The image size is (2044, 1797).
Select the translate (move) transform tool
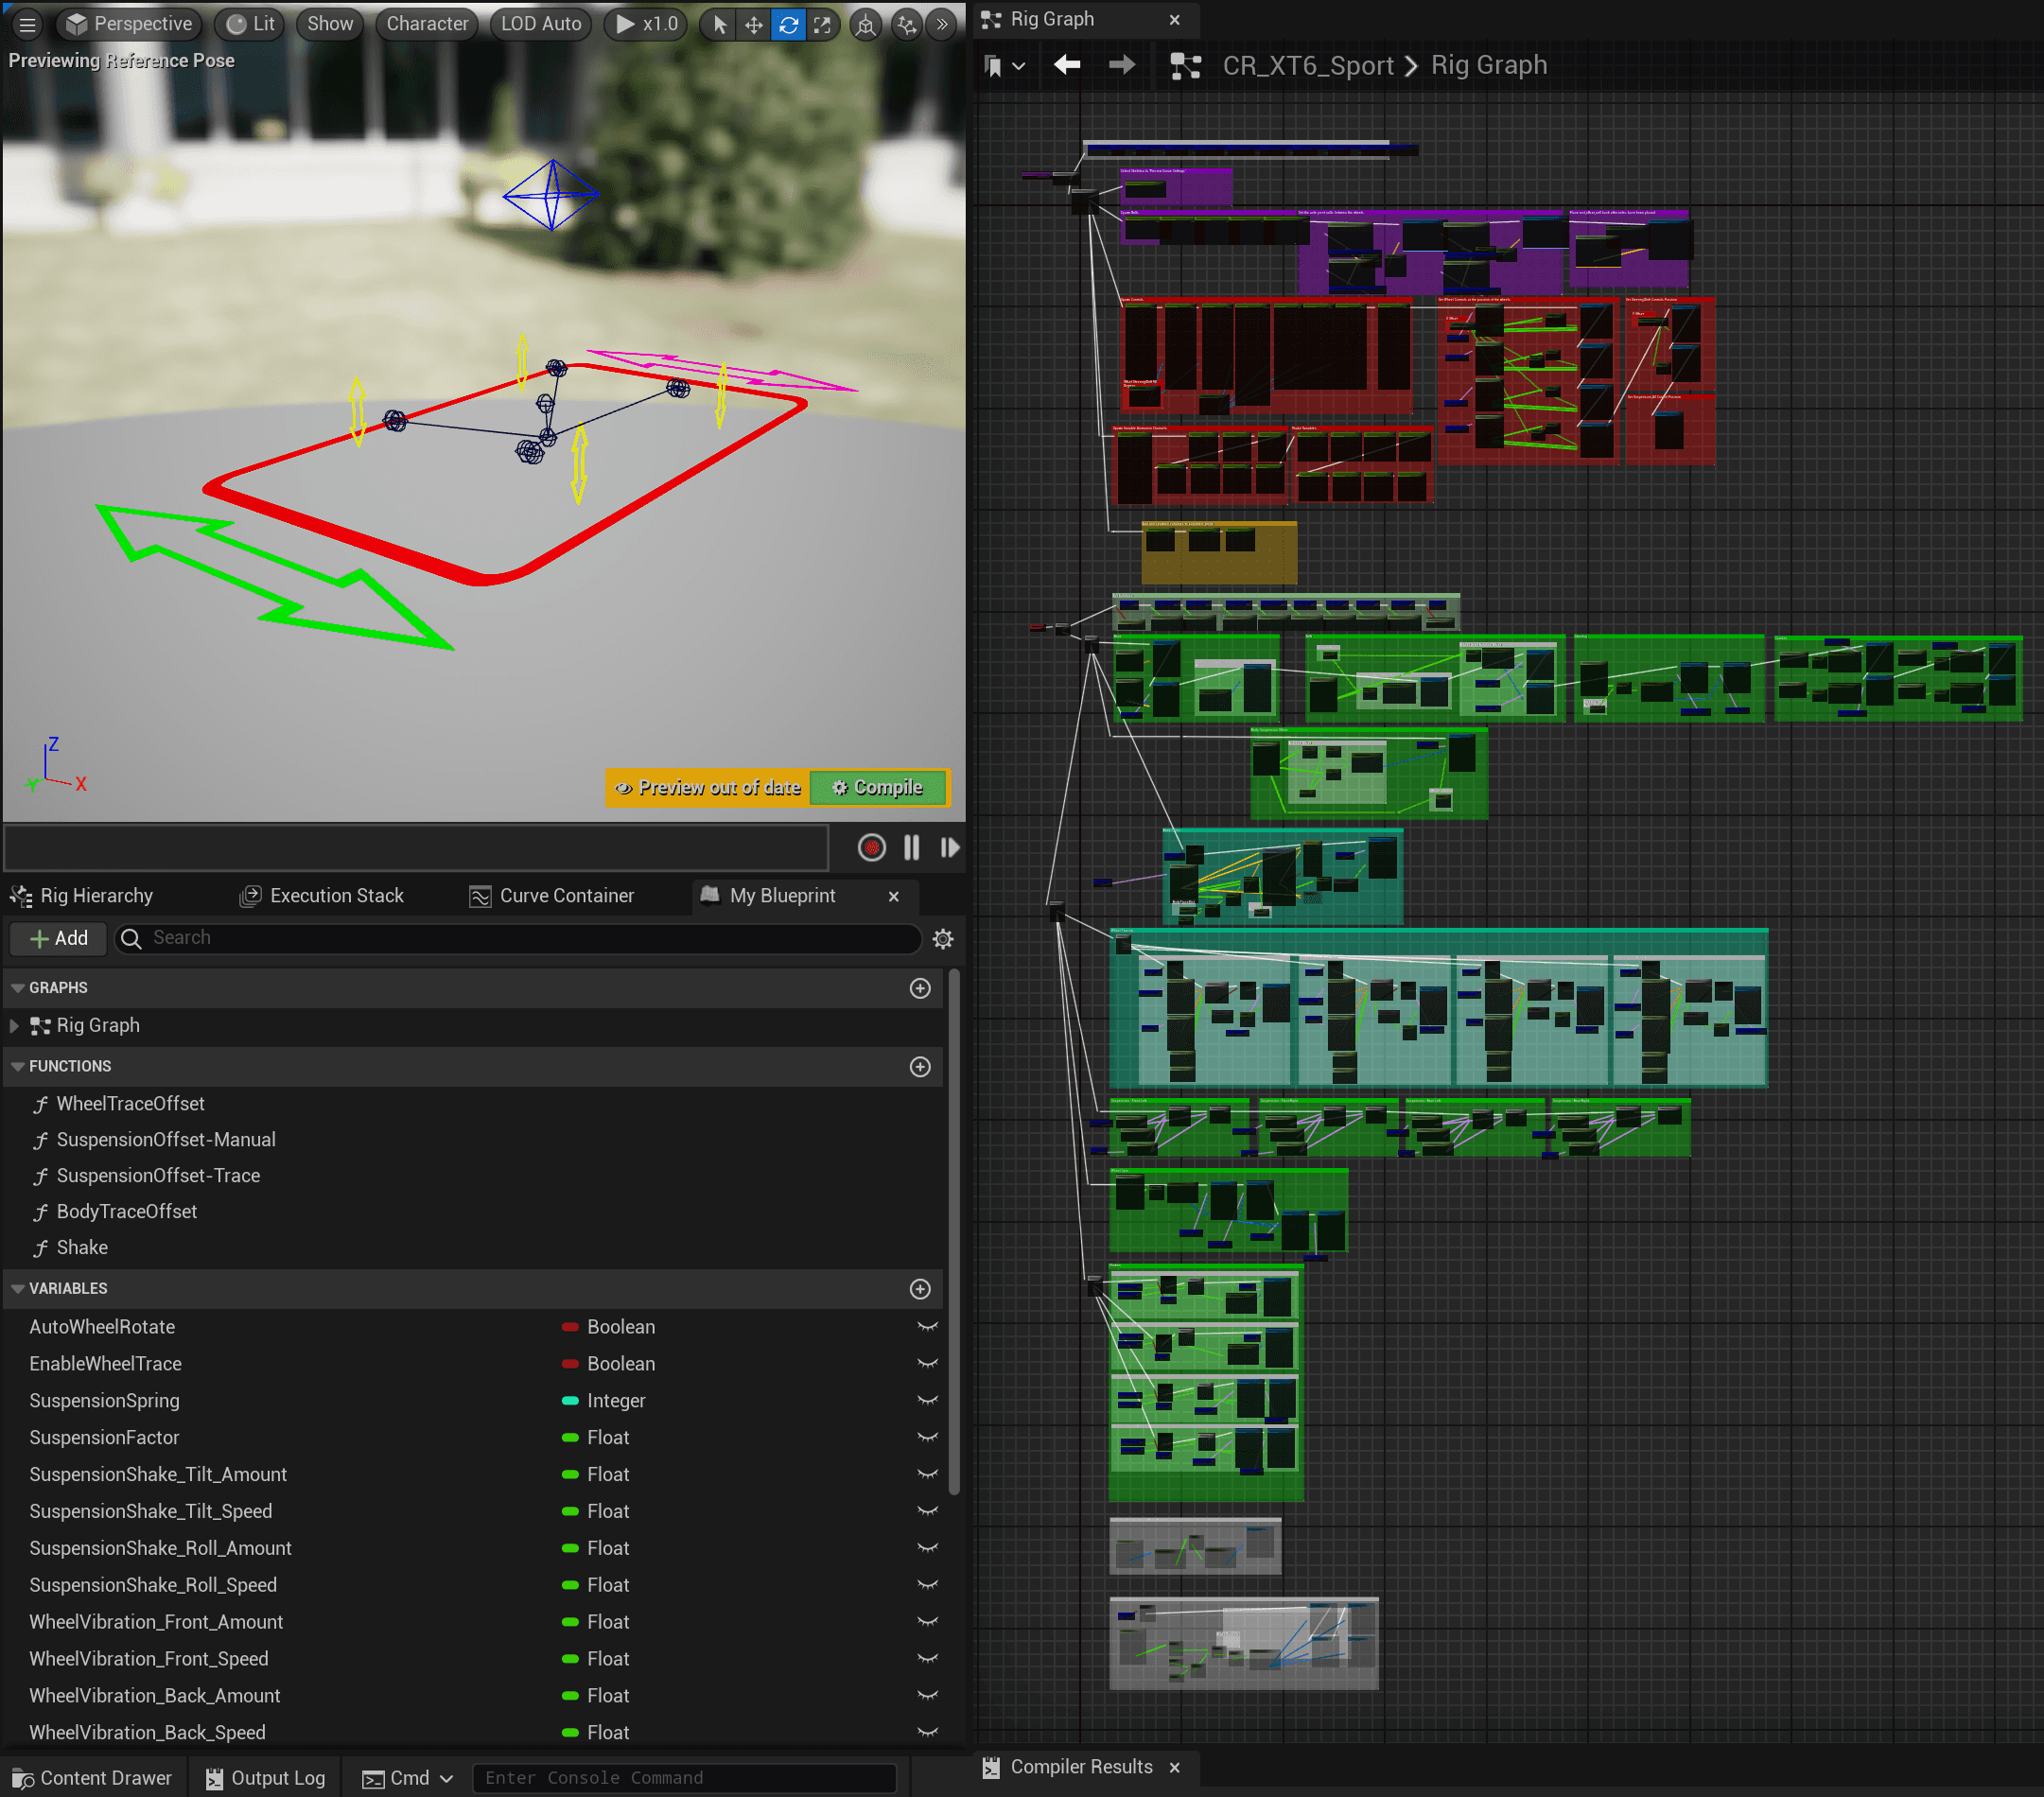point(754,25)
